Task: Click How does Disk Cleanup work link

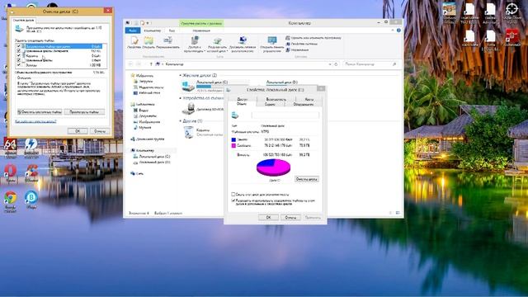Action: 35,121
